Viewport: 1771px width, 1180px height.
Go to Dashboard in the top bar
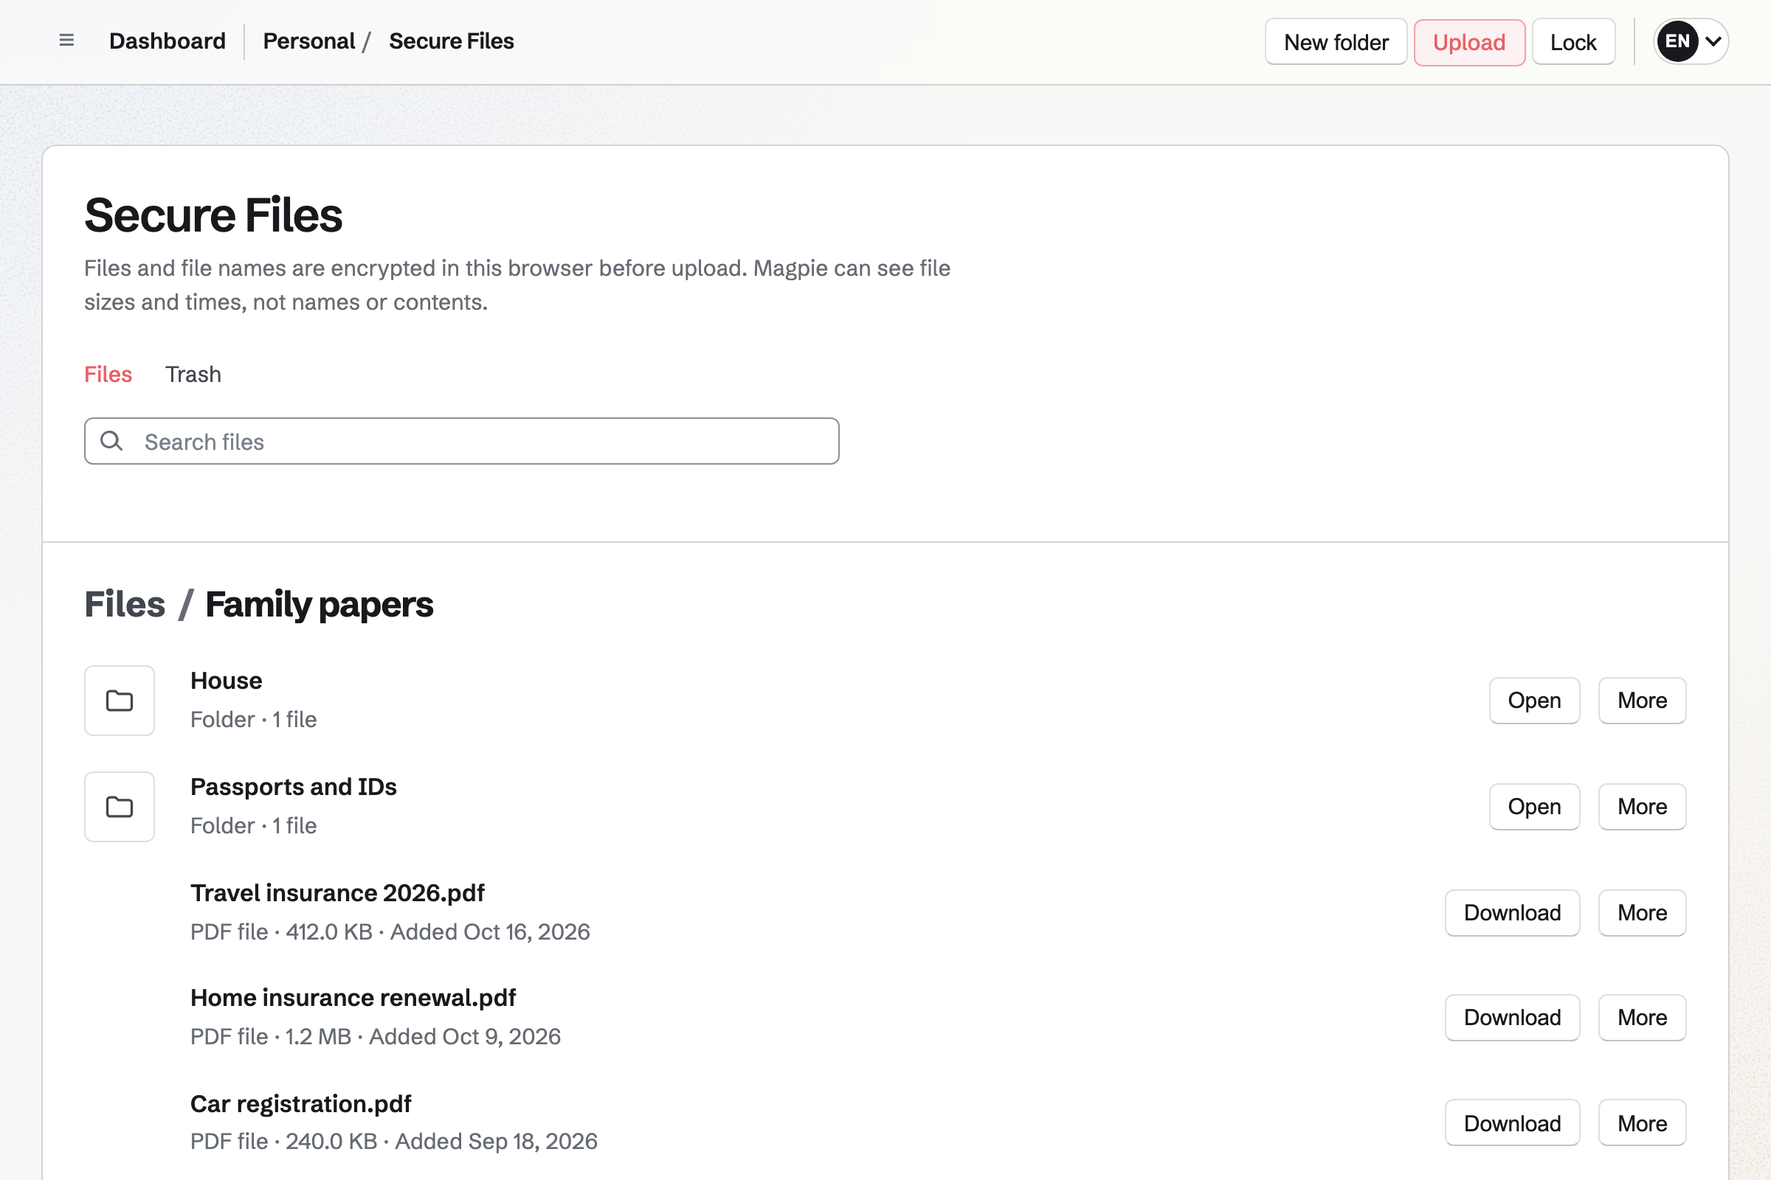click(x=168, y=41)
